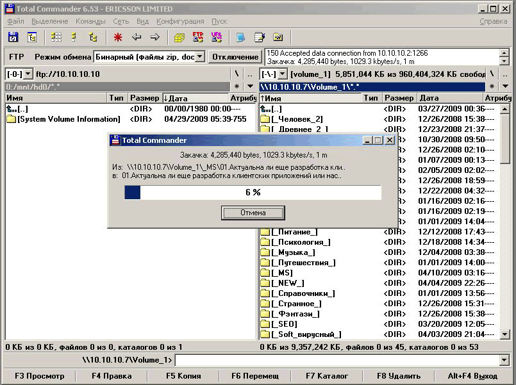Click the [_NEW_] folder icon

pos(265,283)
